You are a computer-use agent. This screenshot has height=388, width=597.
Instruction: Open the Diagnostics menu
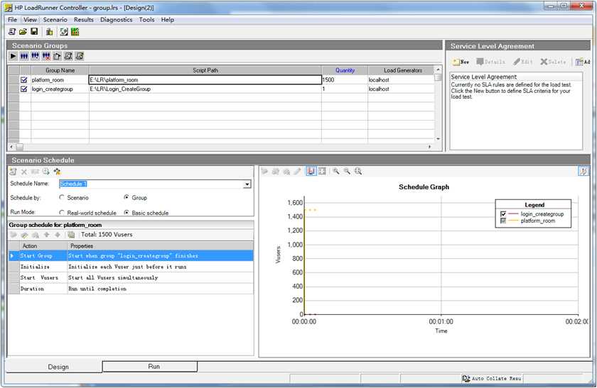click(117, 20)
